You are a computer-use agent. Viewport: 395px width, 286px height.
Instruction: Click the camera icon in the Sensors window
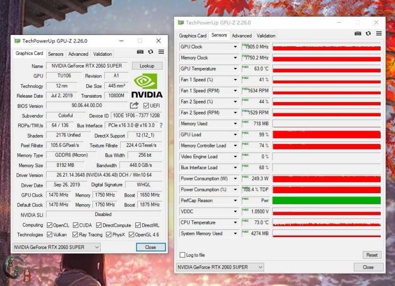[357, 33]
